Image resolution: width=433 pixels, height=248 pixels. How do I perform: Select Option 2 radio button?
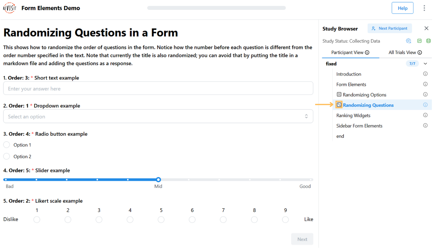pos(6,156)
